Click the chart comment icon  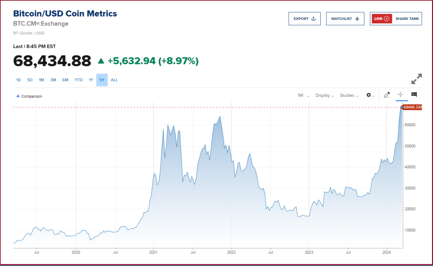click(x=414, y=95)
